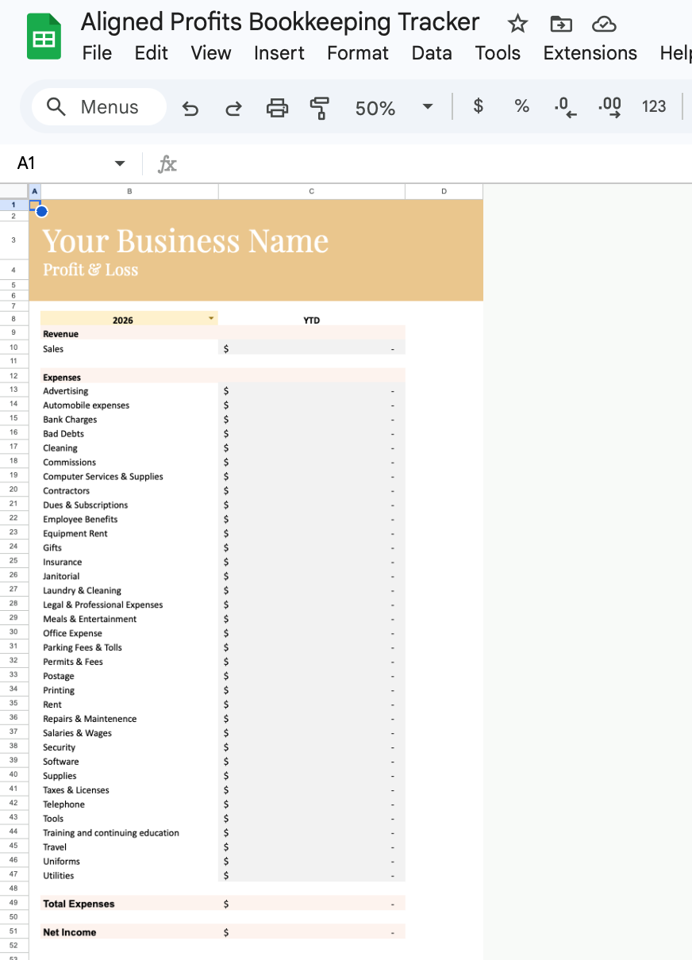The width and height of the screenshot is (692, 960).
Task: Print the spreadsheet with printer icon
Action: coord(277,108)
